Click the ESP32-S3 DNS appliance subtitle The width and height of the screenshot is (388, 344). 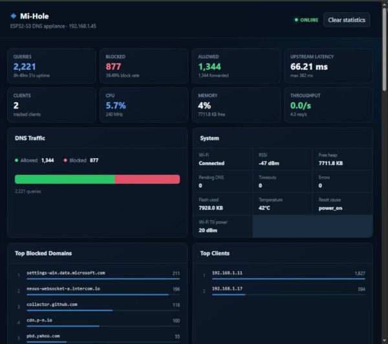(x=53, y=26)
